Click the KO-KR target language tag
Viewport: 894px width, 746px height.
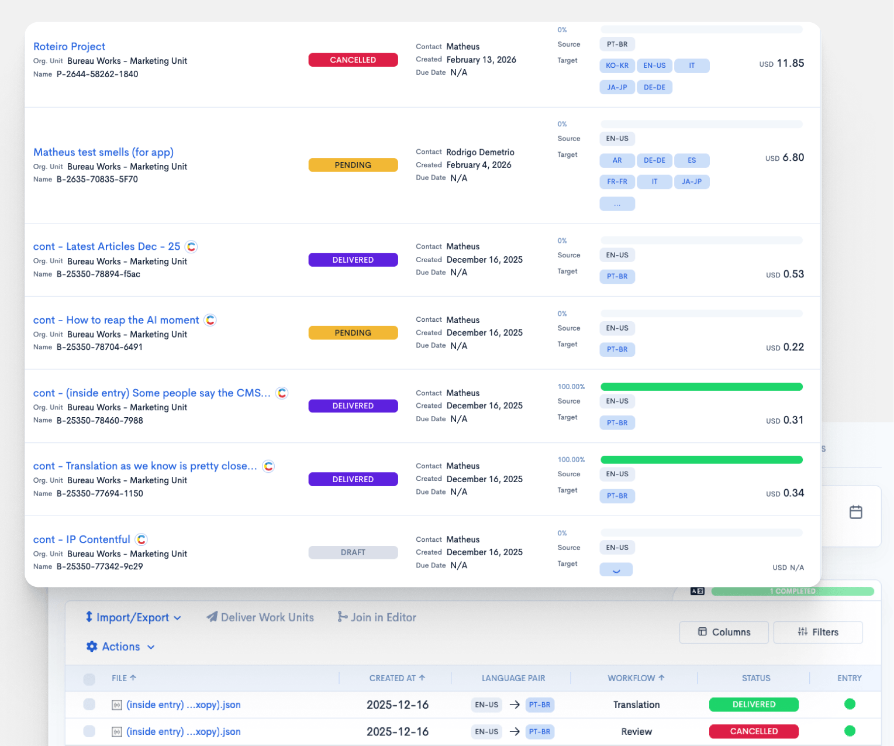(617, 66)
